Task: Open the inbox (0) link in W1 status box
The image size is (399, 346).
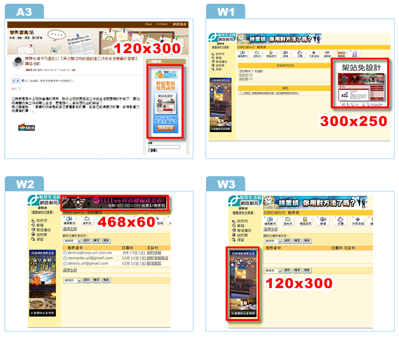Action: 246,75
